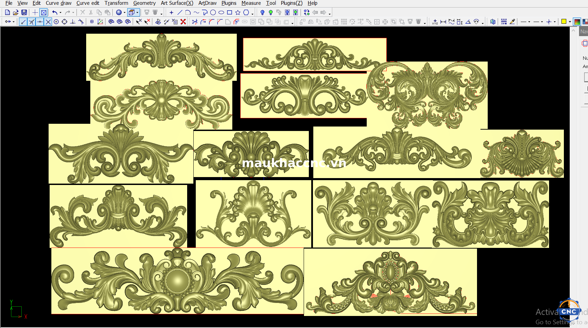Screen dimensions: 588x328
Task: Toggle crossing-lines X snap
Action: [x=48, y=22]
